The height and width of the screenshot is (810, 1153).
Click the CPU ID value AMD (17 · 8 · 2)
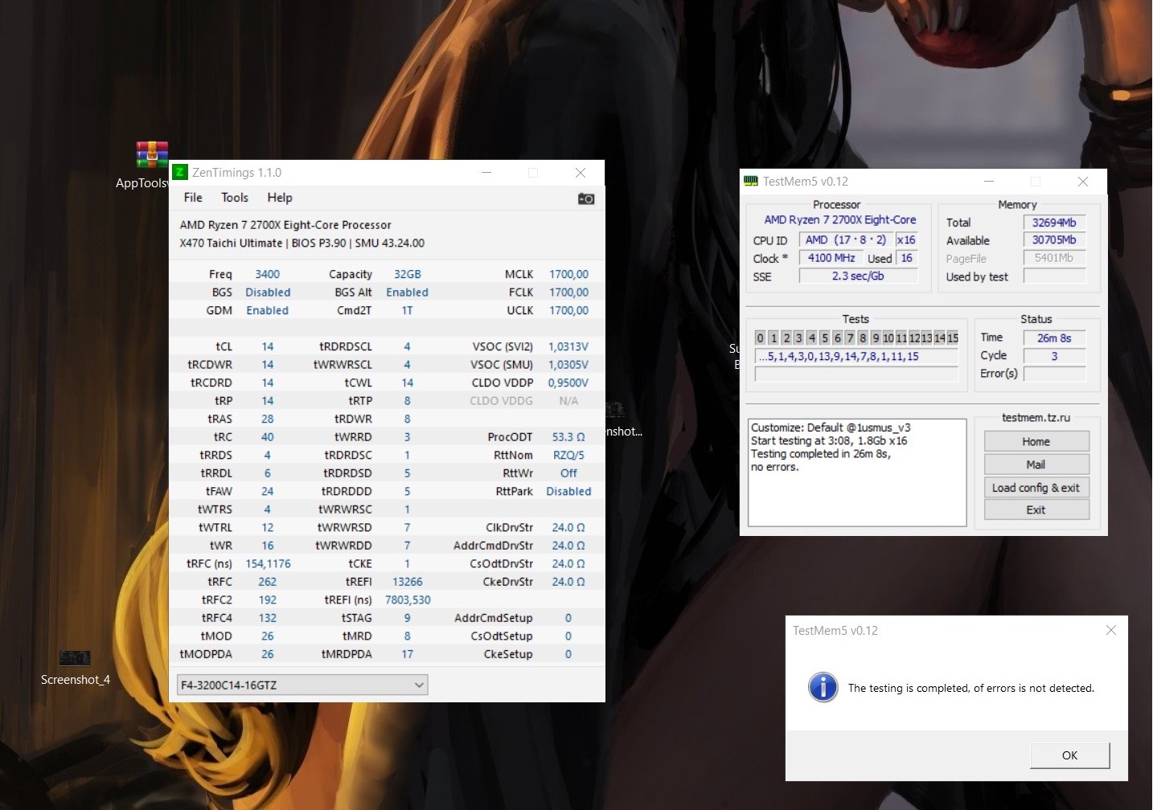(x=846, y=240)
